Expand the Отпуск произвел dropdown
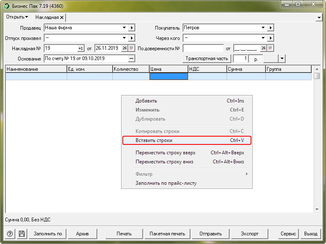This screenshot has width=326, height=244. tap(124, 38)
